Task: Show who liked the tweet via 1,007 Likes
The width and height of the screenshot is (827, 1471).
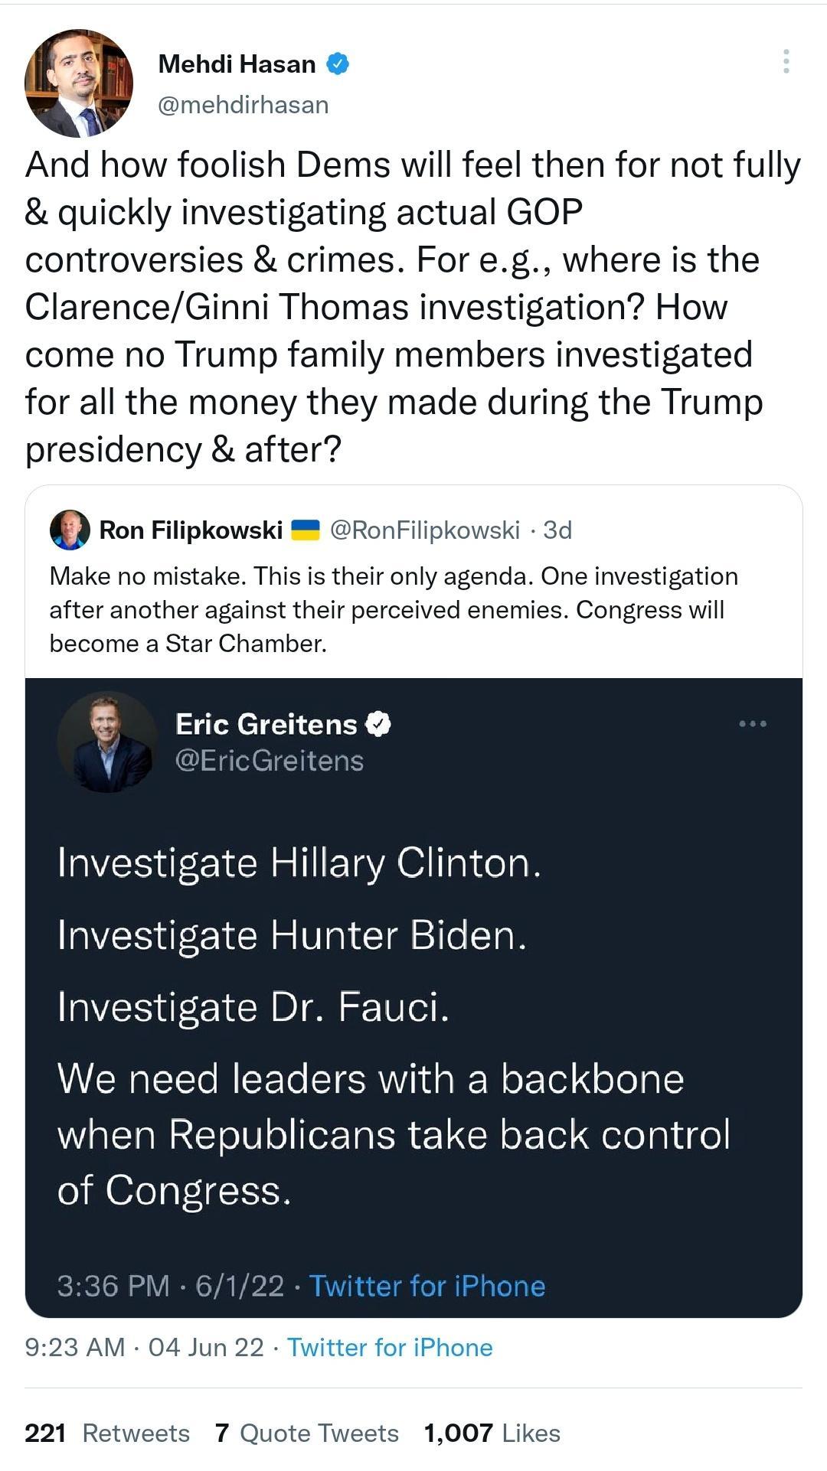Action: 490,1433
